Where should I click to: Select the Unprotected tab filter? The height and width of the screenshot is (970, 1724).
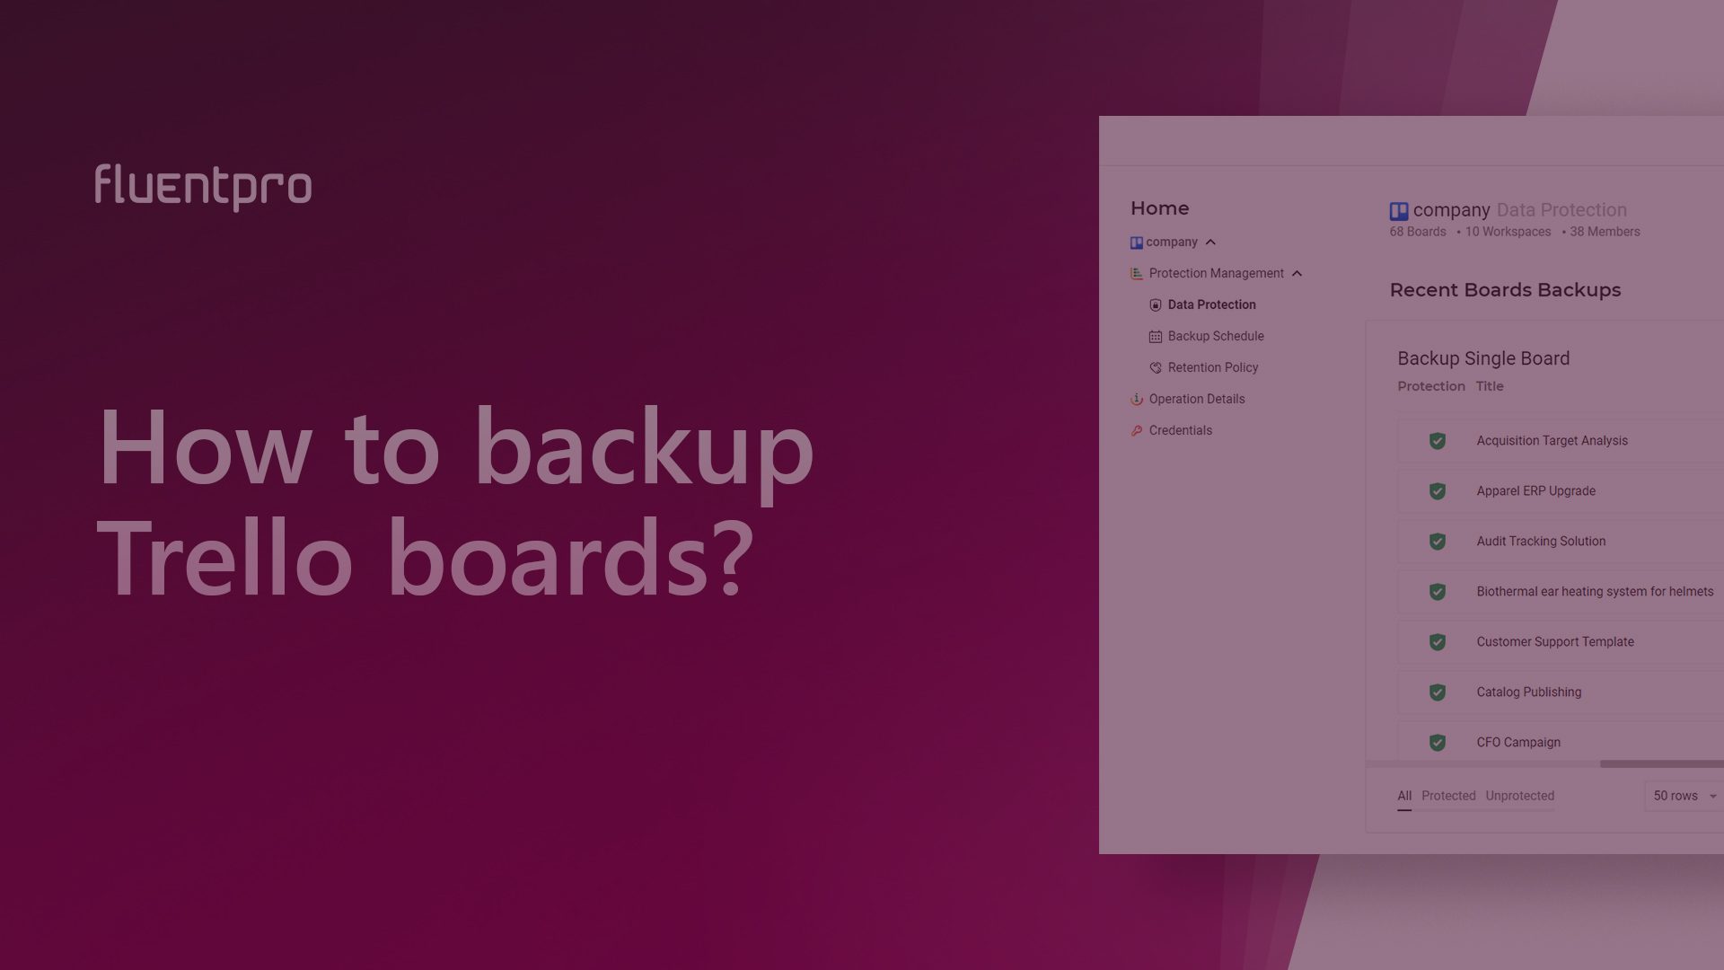(x=1519, y=796)
